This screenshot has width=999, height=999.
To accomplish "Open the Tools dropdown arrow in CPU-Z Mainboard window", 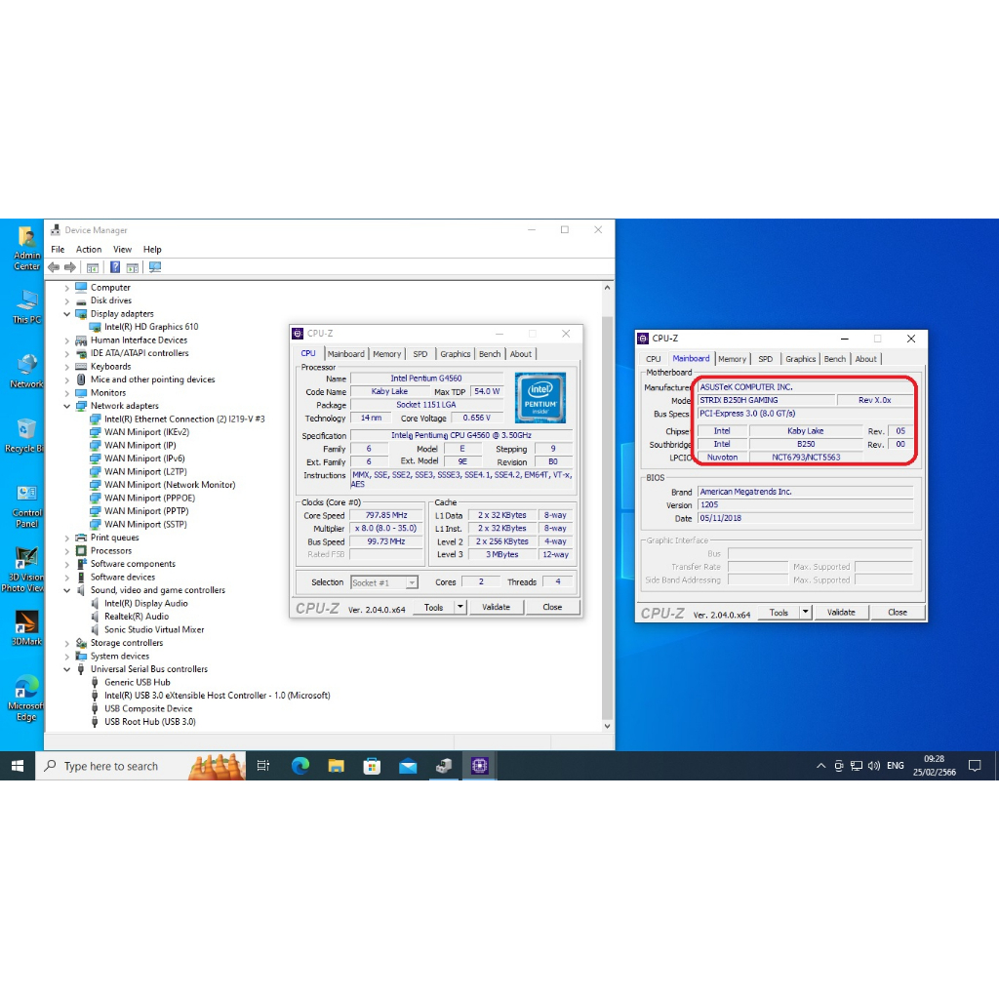I will 806,613.
